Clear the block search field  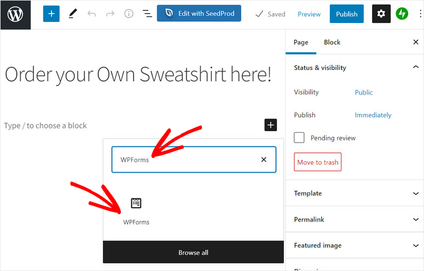[x=264, y=160]
